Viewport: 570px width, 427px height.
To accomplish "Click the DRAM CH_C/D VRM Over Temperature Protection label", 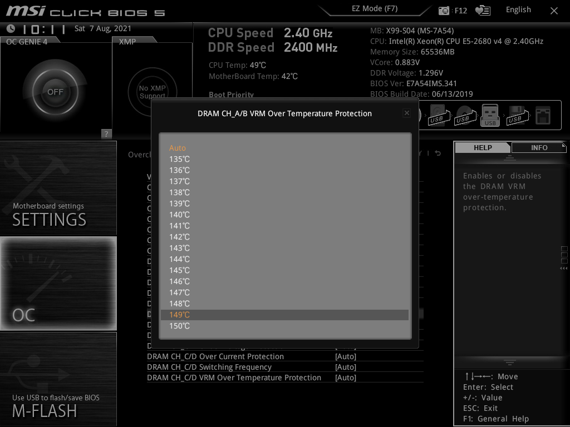I will [234, 378].
